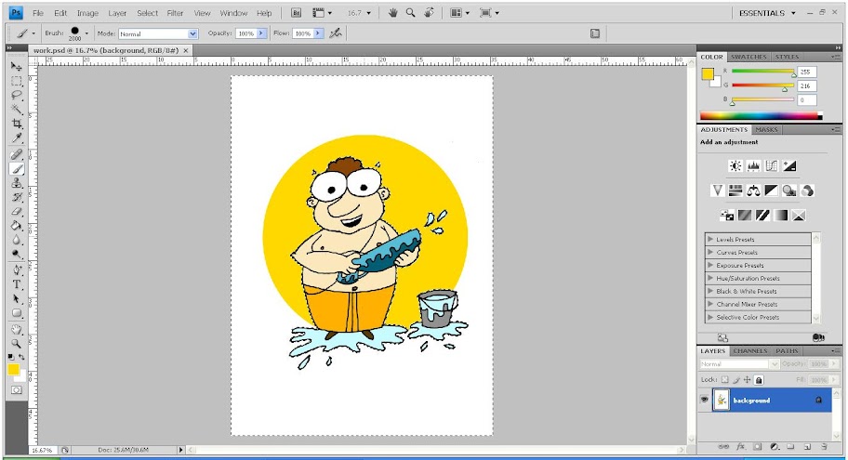Switch to the Swatches tab

pyautogui.click(x=749, y=57)
